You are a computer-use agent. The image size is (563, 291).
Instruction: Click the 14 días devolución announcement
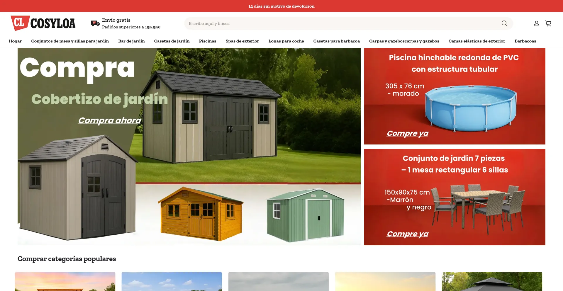pyautogui.click(x=281, y=6)
